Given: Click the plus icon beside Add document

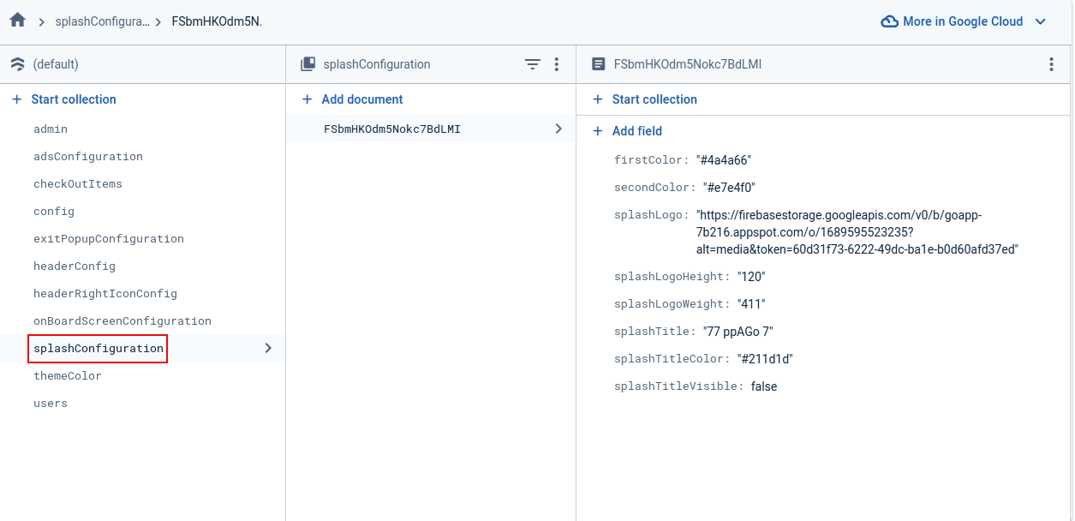Looking at the screenshot, I should click(x=308, y=99).
